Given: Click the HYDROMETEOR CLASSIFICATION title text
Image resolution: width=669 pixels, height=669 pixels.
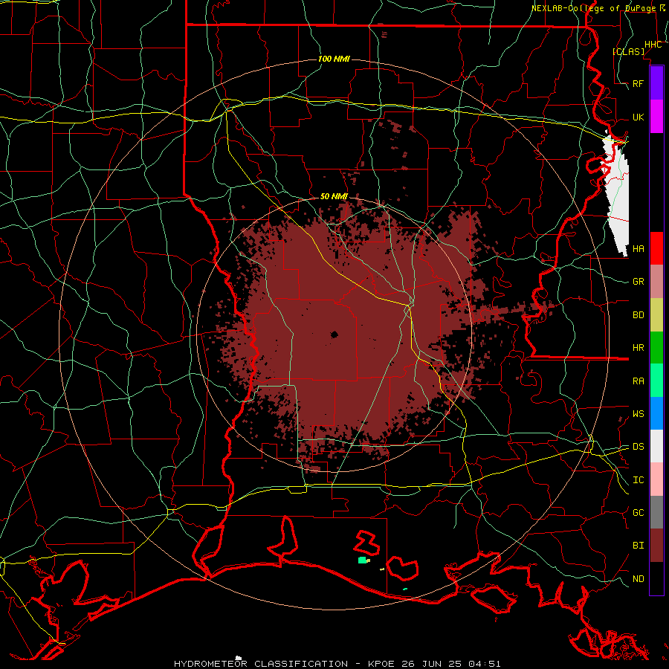Looking at the screenshot, I should [x=261, y=664].
